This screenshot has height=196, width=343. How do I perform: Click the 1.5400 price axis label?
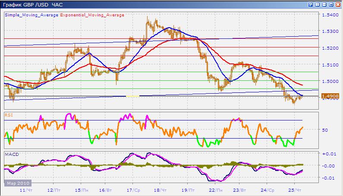tap(330, 15)
